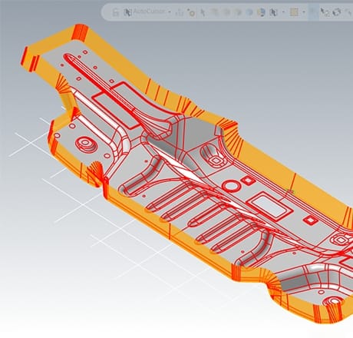Viewport: 353px width, 338px height.
Task: Click the cursor with box select icon
Action: click(x=325, y=12)
